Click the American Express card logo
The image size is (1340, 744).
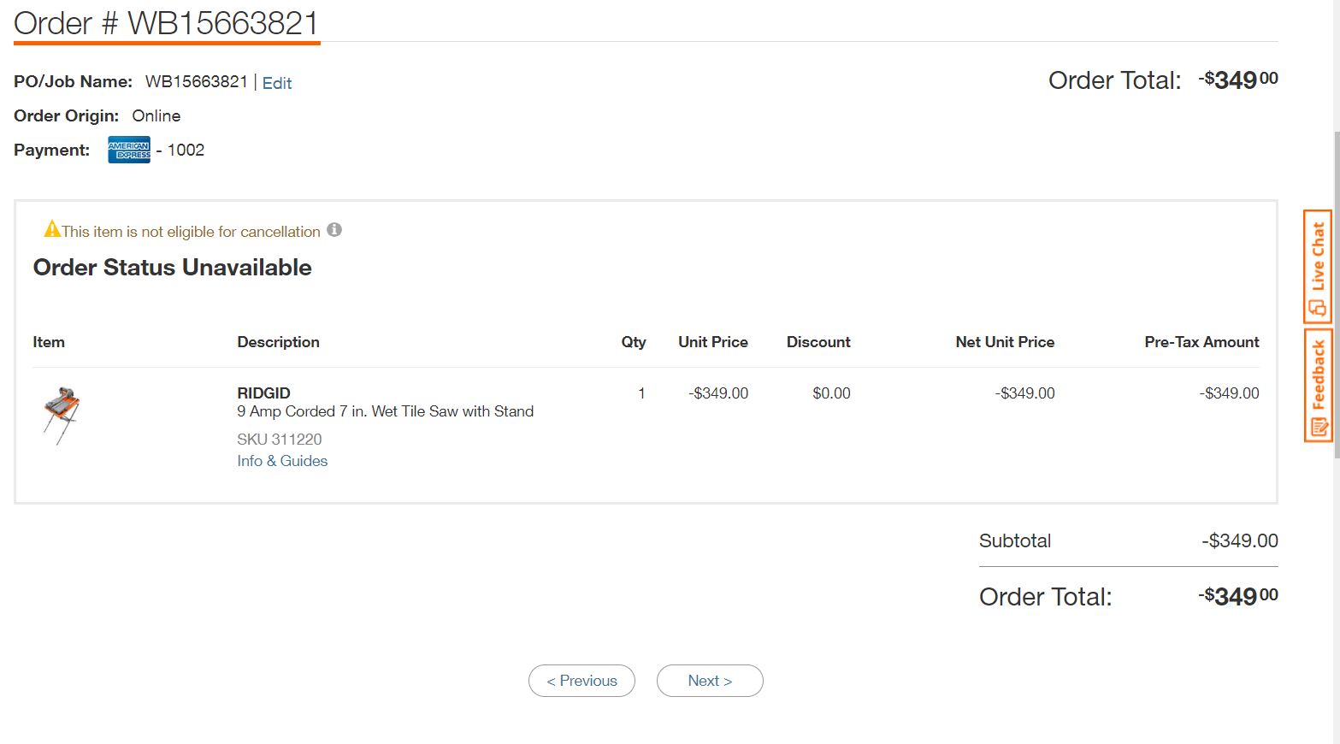[129, 150]
